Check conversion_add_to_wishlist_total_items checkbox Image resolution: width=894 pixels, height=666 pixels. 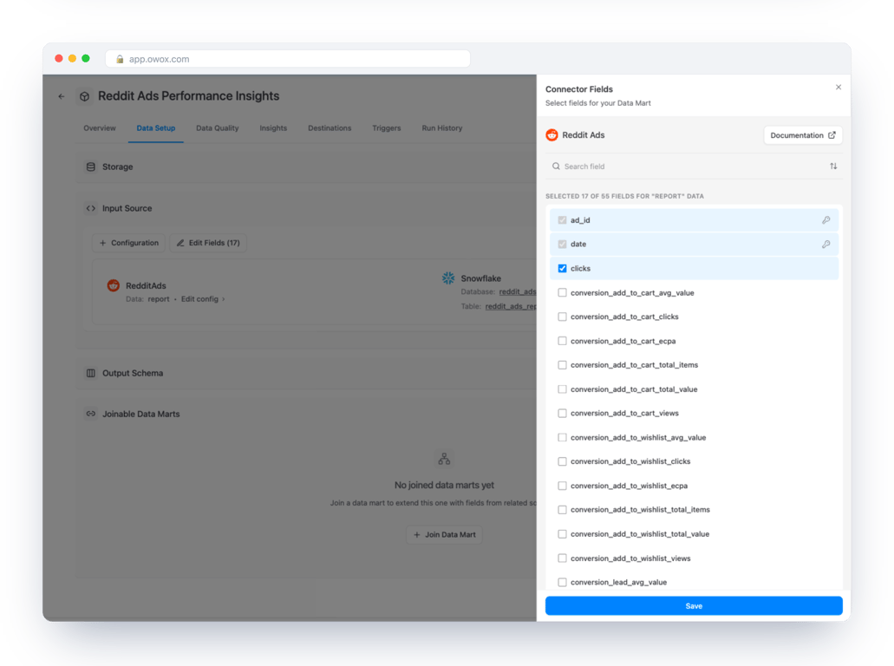coord(562,510)
